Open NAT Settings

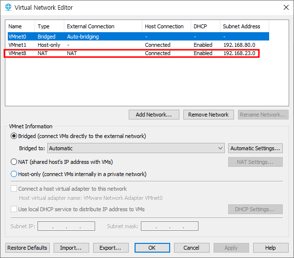(255, 162)
